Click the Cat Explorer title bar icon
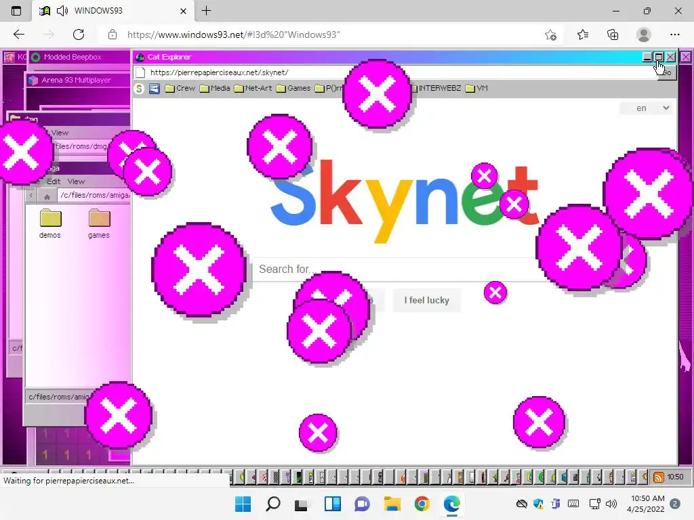694x520 pixels. coord(140,57)
